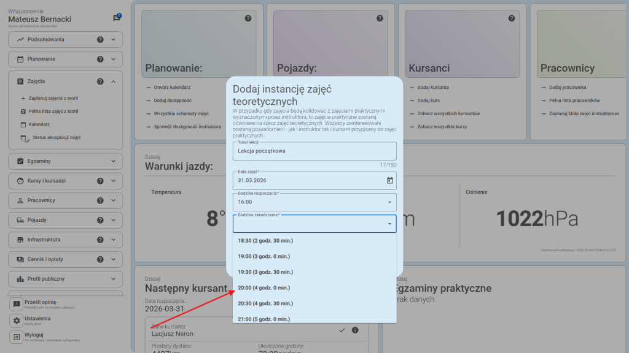Click the help icon next to Podsumowania

coord(100,40)
